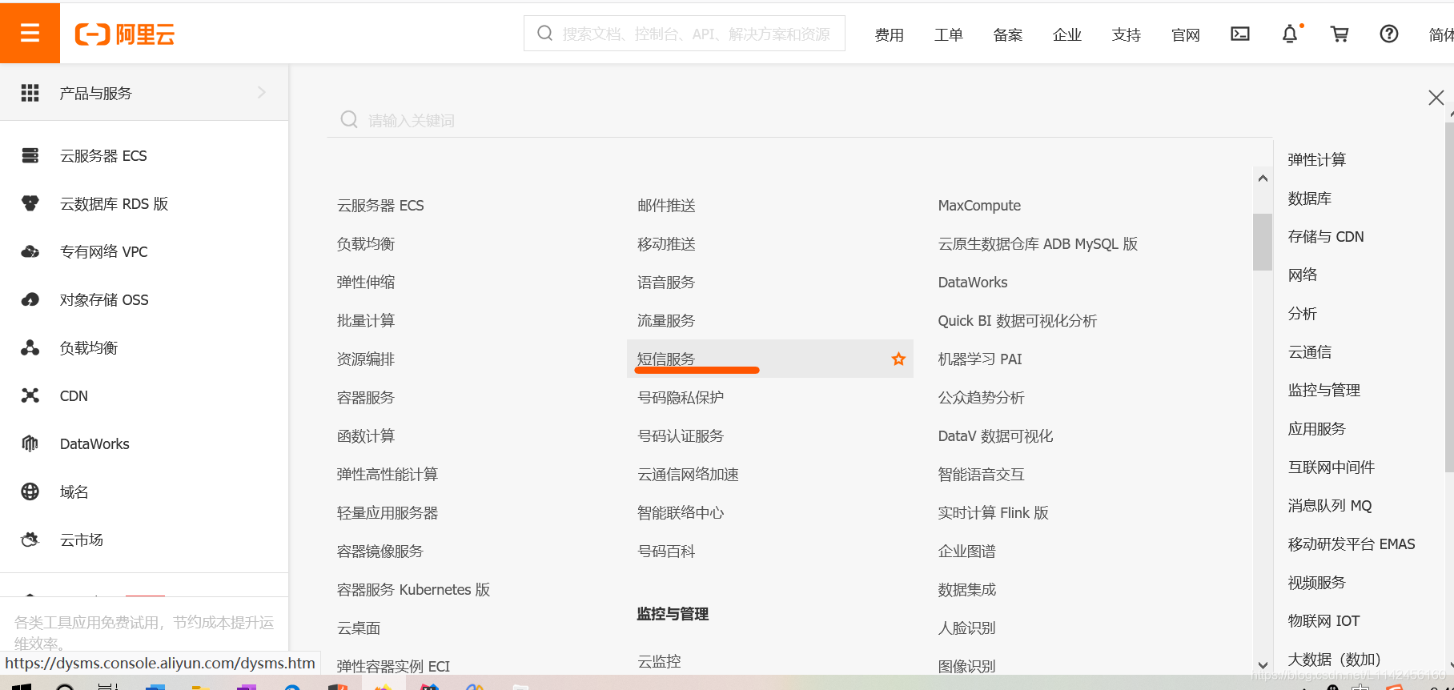This screenshot has width=1454, height=690.
Task: Click the magnifier icon in top search
Action: (x=544, y=33)
